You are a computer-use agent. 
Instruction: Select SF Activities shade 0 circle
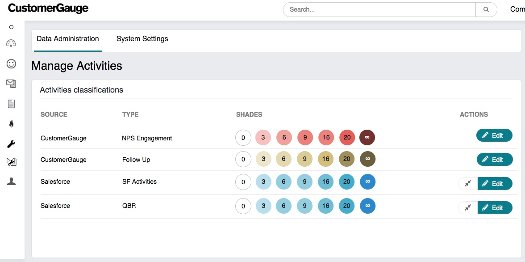click(243, 182)
